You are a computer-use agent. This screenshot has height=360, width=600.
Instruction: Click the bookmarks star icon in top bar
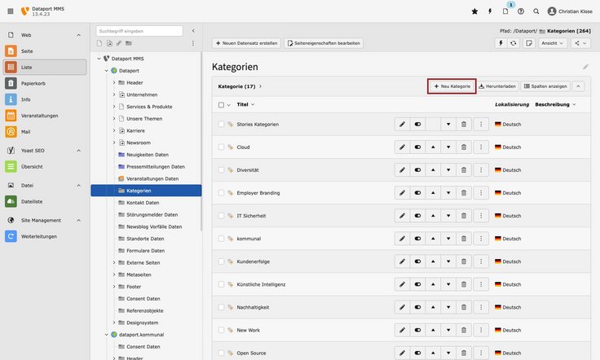click(x=475, y=11)
